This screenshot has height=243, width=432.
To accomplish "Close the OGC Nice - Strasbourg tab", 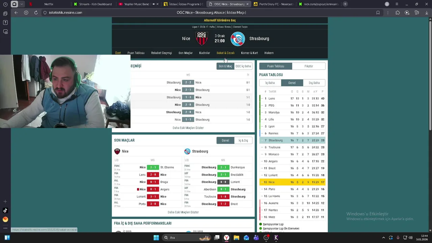I will (x=247, y=4).
